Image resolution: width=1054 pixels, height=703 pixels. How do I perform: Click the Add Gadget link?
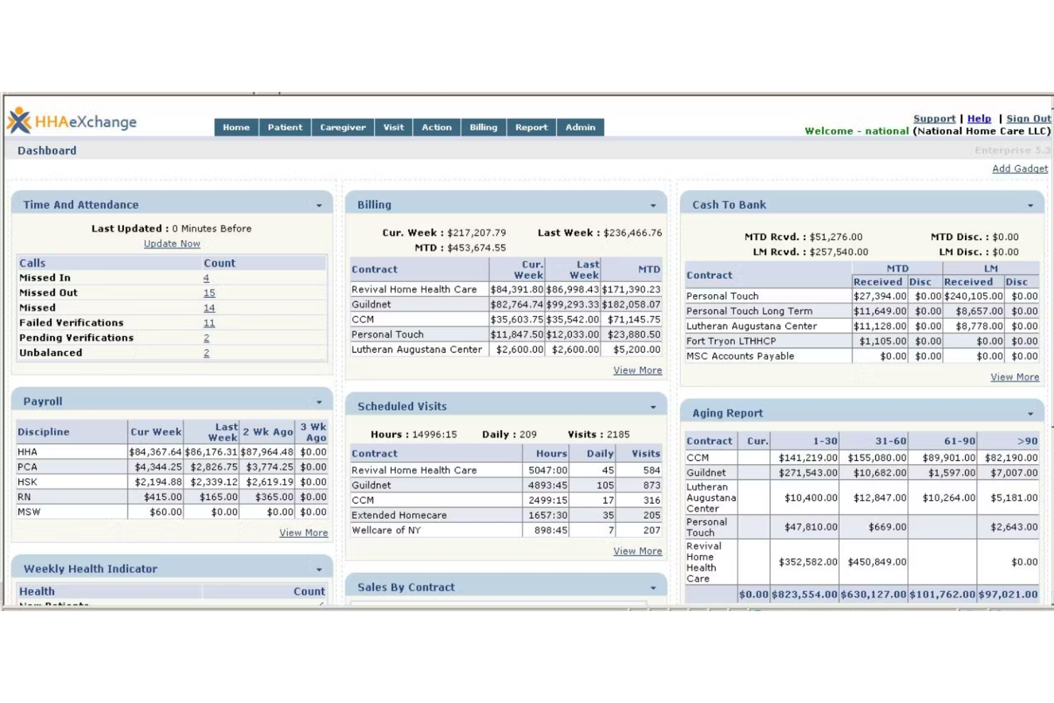point(1020,169)
